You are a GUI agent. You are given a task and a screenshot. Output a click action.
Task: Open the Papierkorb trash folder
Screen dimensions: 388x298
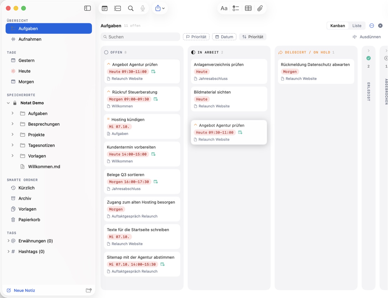pos(49,220)
